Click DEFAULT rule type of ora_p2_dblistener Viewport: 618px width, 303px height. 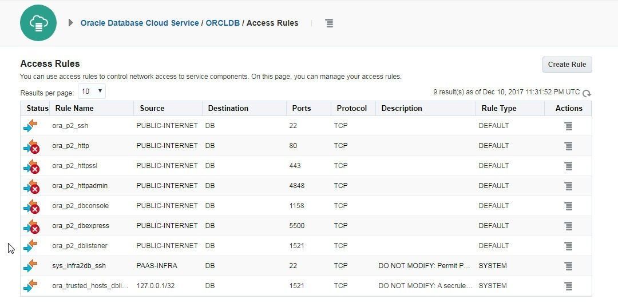tap(494, 246)
